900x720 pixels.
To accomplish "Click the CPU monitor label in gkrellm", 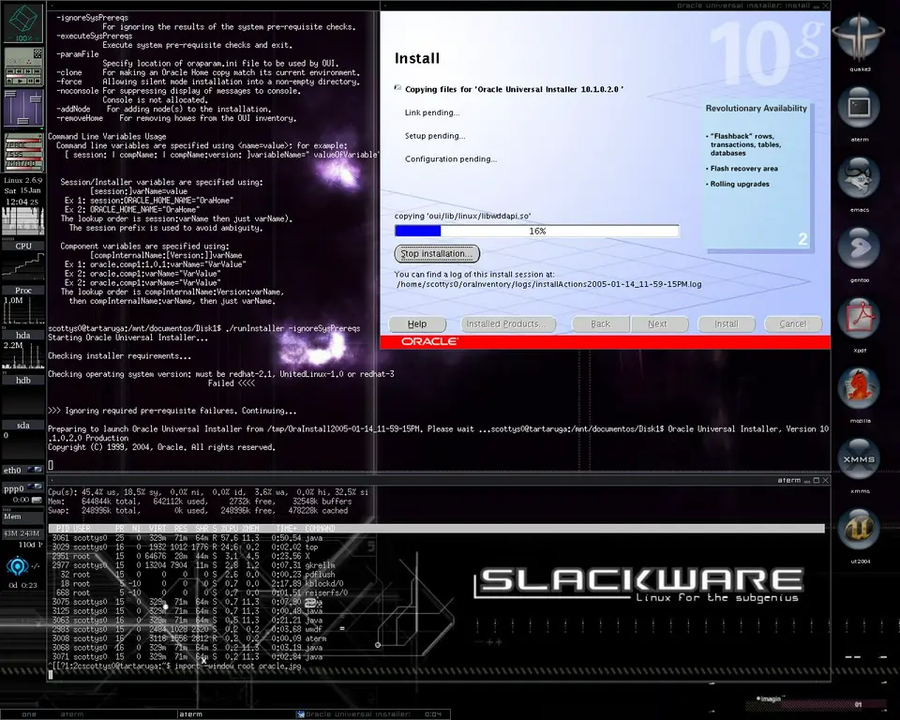I will [x=23, y=246].
